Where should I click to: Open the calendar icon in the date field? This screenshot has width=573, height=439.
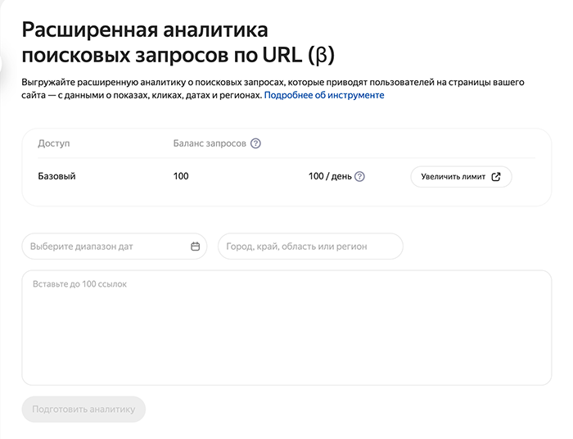(196, 246)
